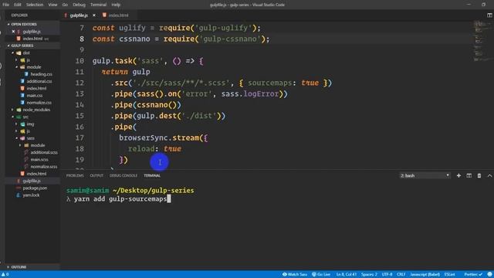
Task: Open the Edit menu
Action: (x=17, y=5)
